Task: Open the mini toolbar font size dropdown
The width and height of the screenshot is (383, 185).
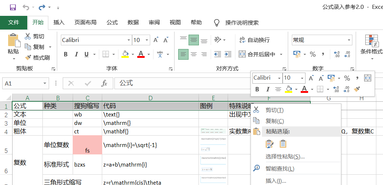Action: (302, 78)
